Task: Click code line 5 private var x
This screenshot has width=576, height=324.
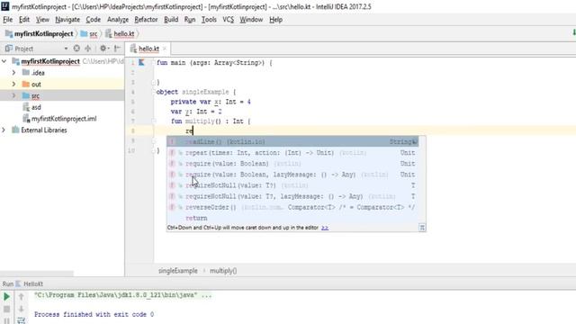Action: [211, 102]
